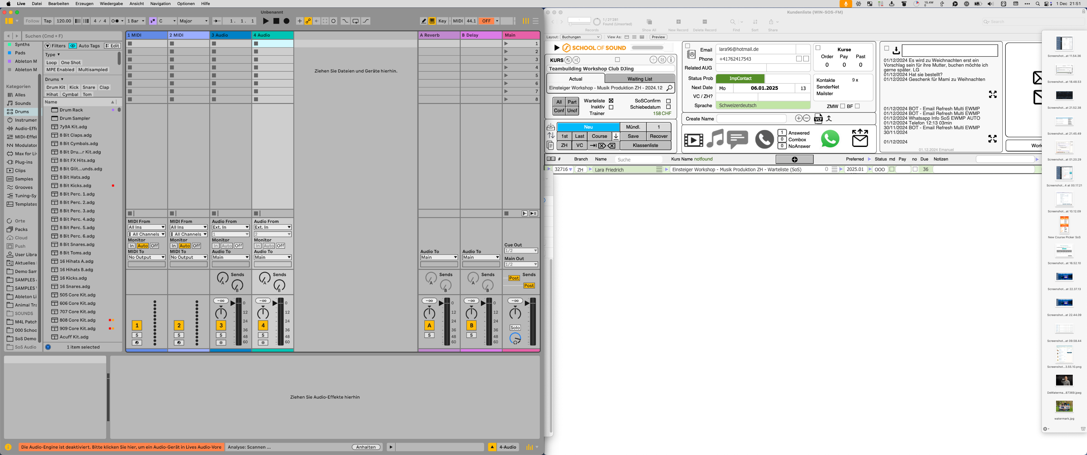This screenshot has width=1087, height=455.
Task: Solo the 3 Audio track
Action: click(221, 335)
